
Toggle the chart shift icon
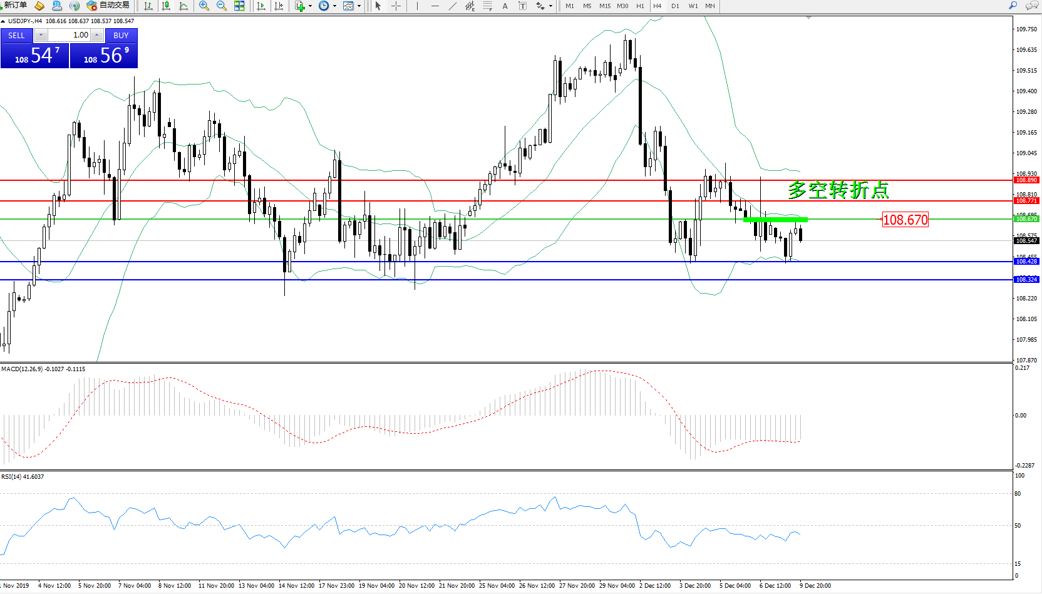(x=279, y=6)
